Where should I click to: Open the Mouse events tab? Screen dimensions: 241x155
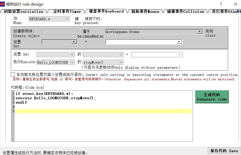pyautogui.click(x=145, y=12)
